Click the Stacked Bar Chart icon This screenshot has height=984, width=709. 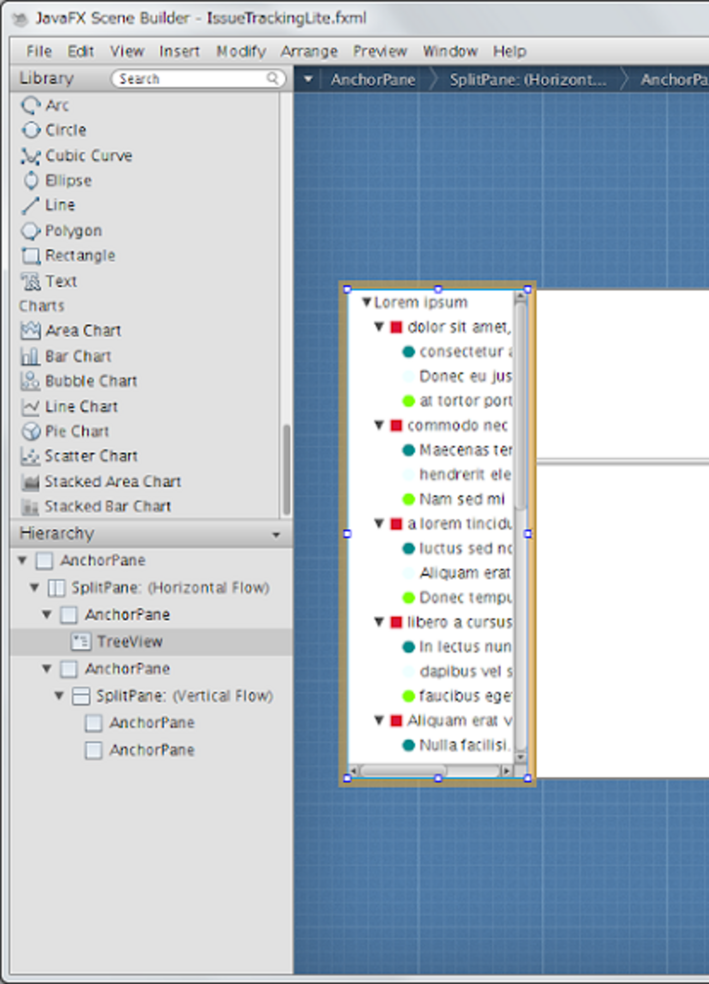point(31,507)
